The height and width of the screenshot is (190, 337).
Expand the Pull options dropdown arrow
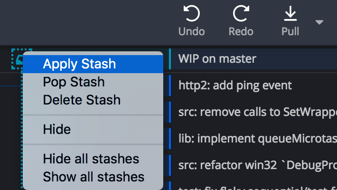pyautogui.click(x=319, y=22)
